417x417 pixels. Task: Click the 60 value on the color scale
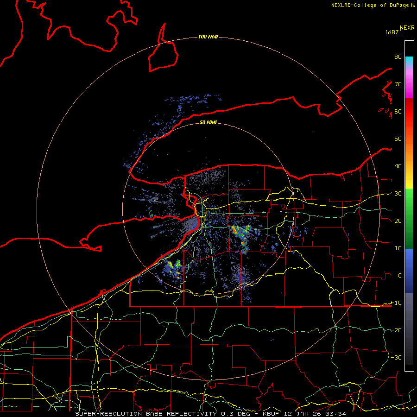[x=398, y=111]
